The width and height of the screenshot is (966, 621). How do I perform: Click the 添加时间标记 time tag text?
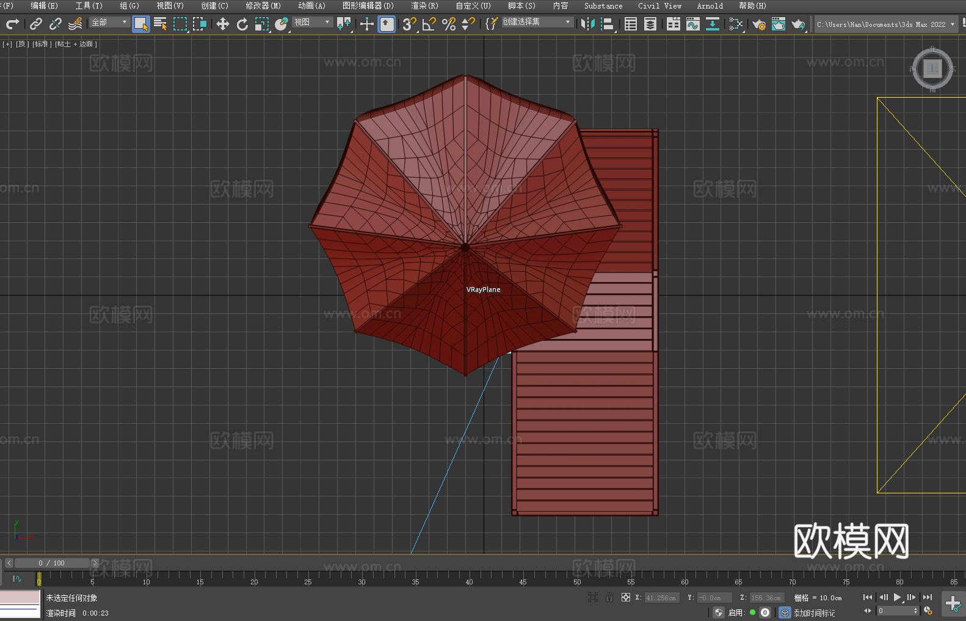(x=814, y=613)
